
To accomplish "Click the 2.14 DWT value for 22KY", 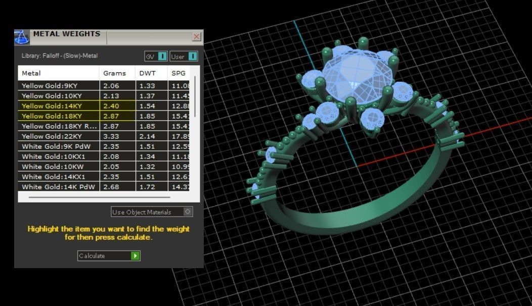I will coord(147,136).
